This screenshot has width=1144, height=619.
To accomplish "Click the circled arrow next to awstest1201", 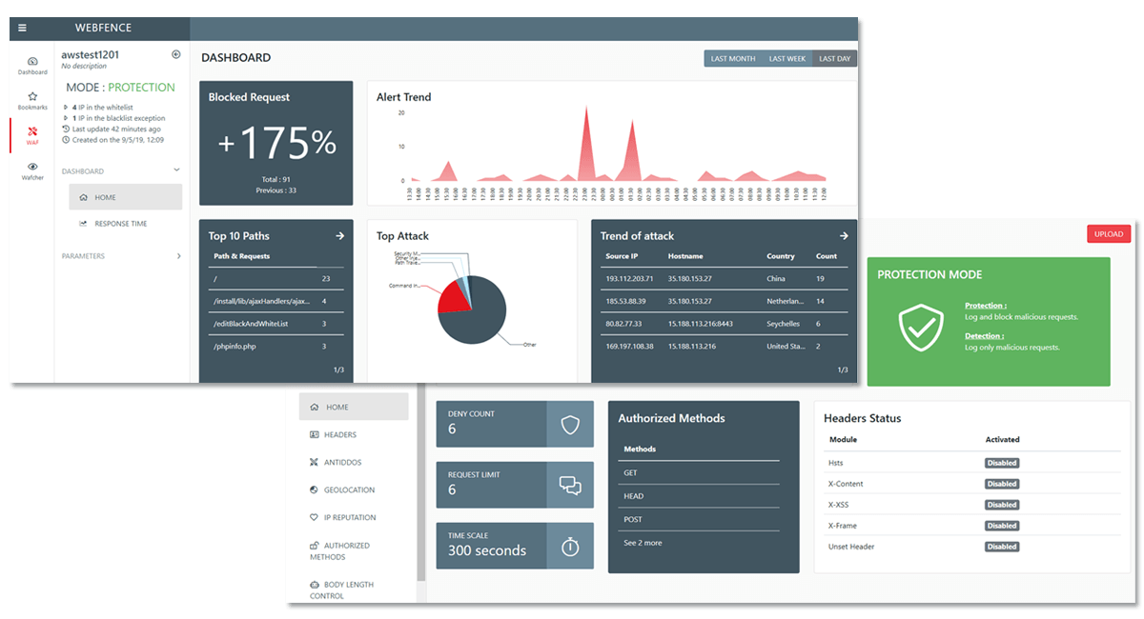I will point(176,54).
